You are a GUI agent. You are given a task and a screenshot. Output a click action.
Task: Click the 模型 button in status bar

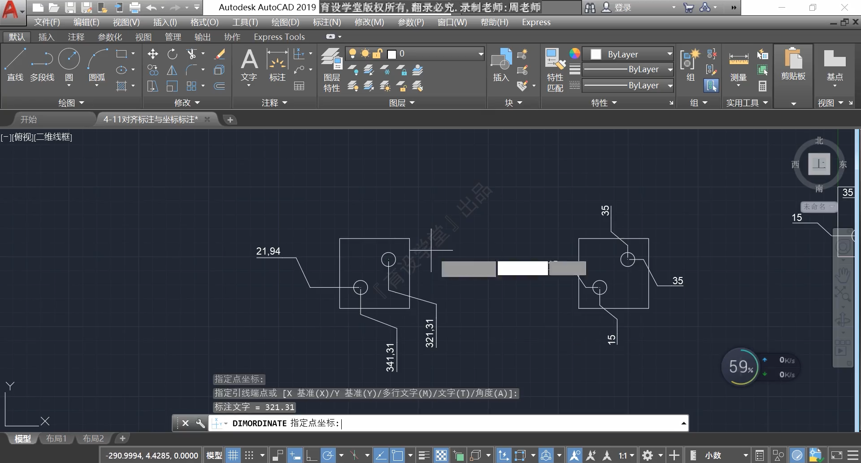[214, 455]
